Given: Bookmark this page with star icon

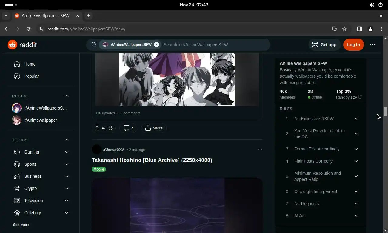Looking at the screenshot, I should tap(344, 29).
